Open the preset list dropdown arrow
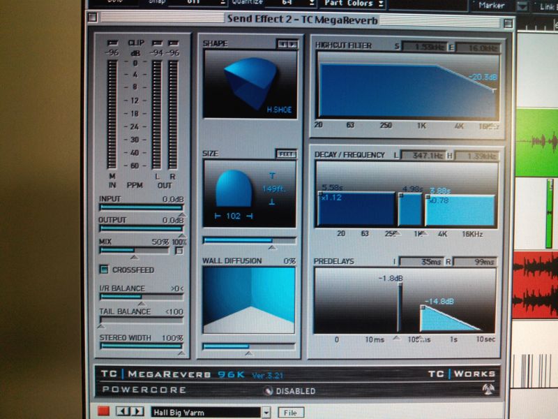The height and width of the screenshot is (419, 558). pos(266,413)
